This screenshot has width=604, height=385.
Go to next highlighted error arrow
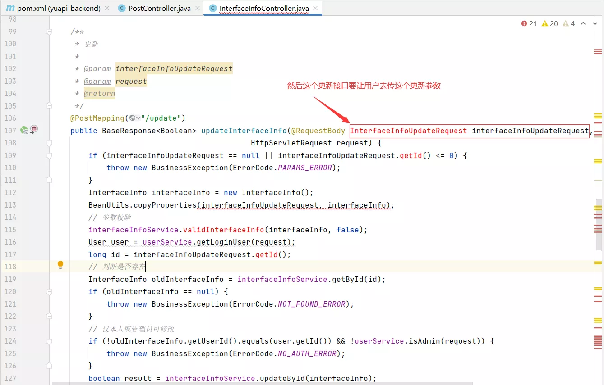[595, 23]
